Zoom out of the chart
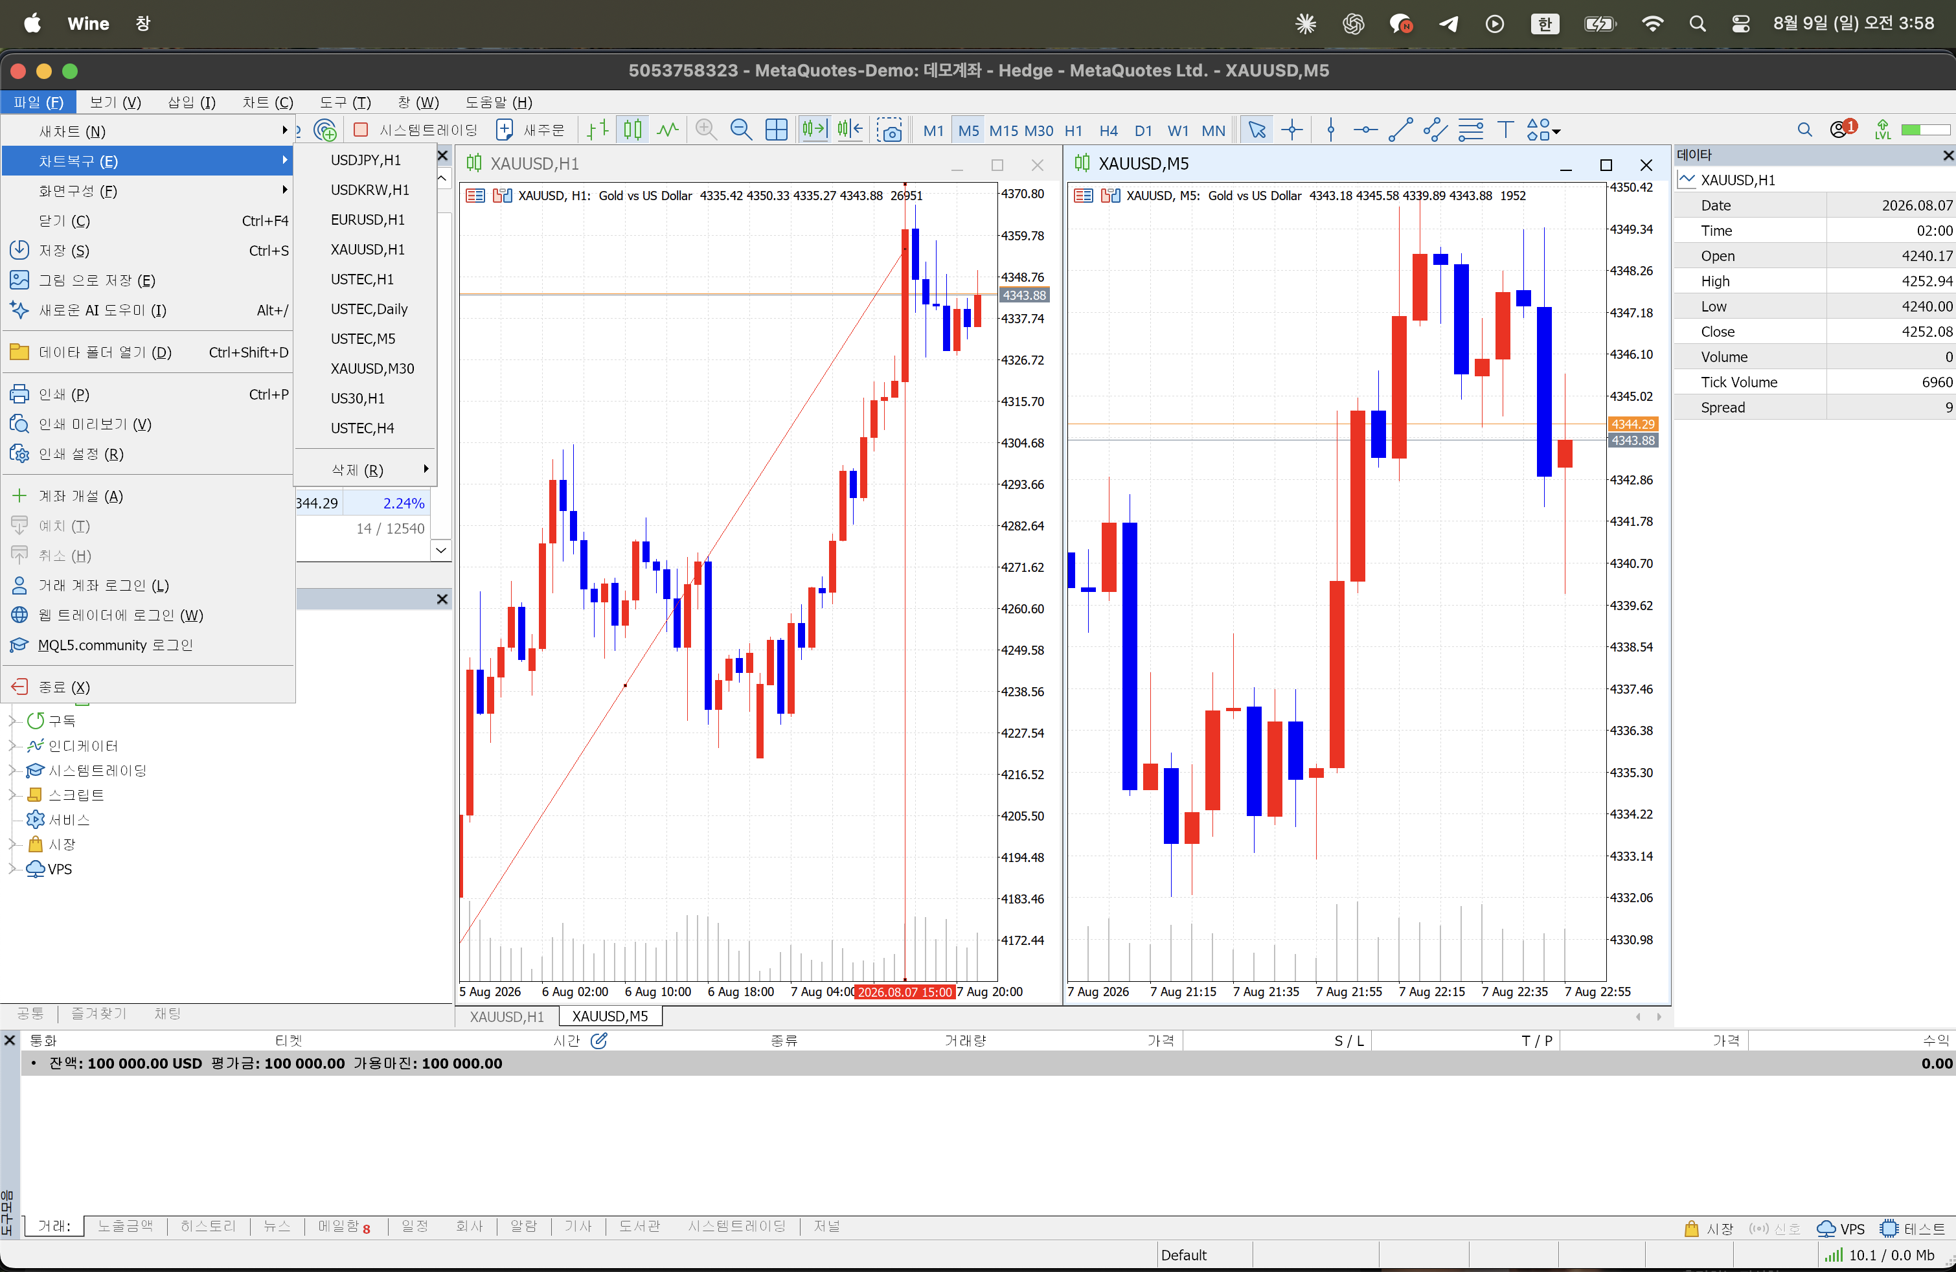 [740, 130]
